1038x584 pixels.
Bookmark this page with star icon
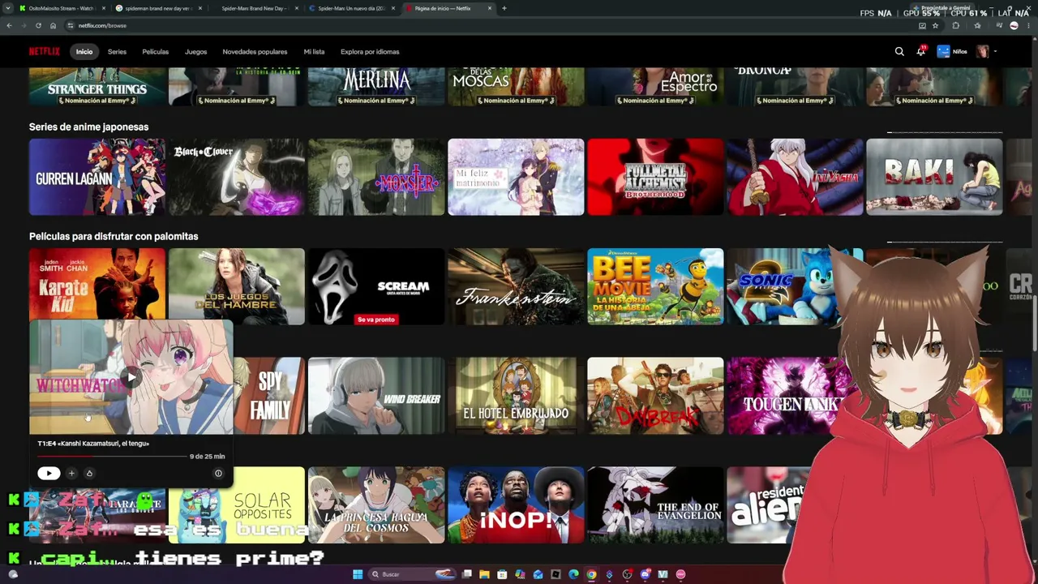click(x=935, y=25)
